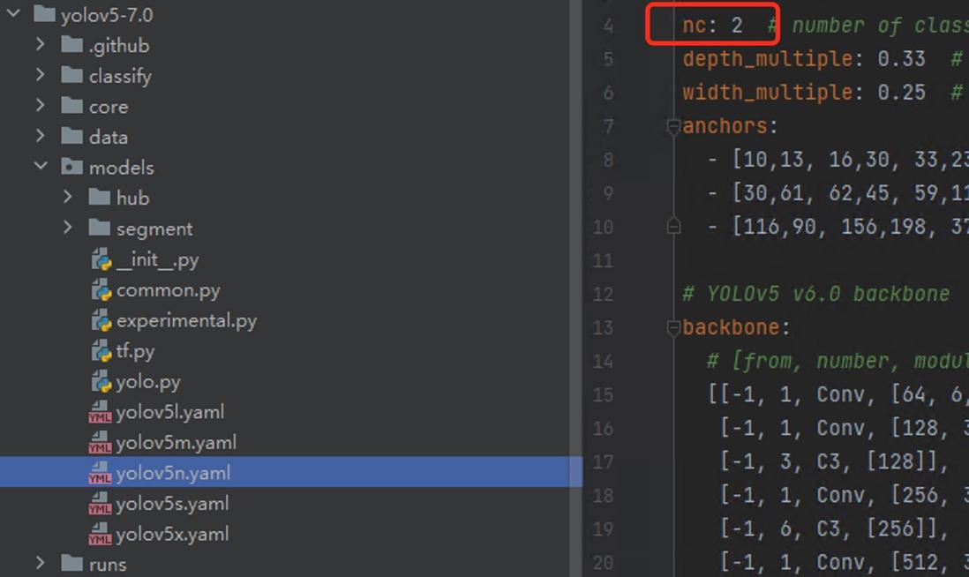This screenshot has width=969, height=577.
Task: Click line number 11 in the gutter
Action: click(603, 260)
